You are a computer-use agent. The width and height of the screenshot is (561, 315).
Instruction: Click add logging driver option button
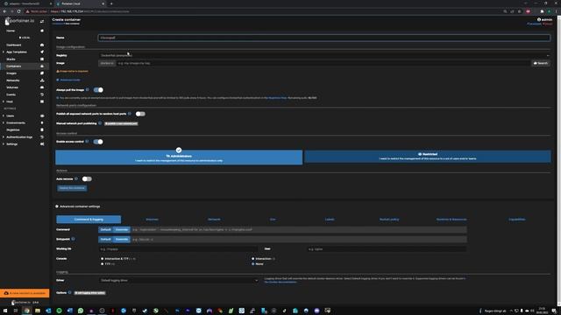click(x=89, y=293)
